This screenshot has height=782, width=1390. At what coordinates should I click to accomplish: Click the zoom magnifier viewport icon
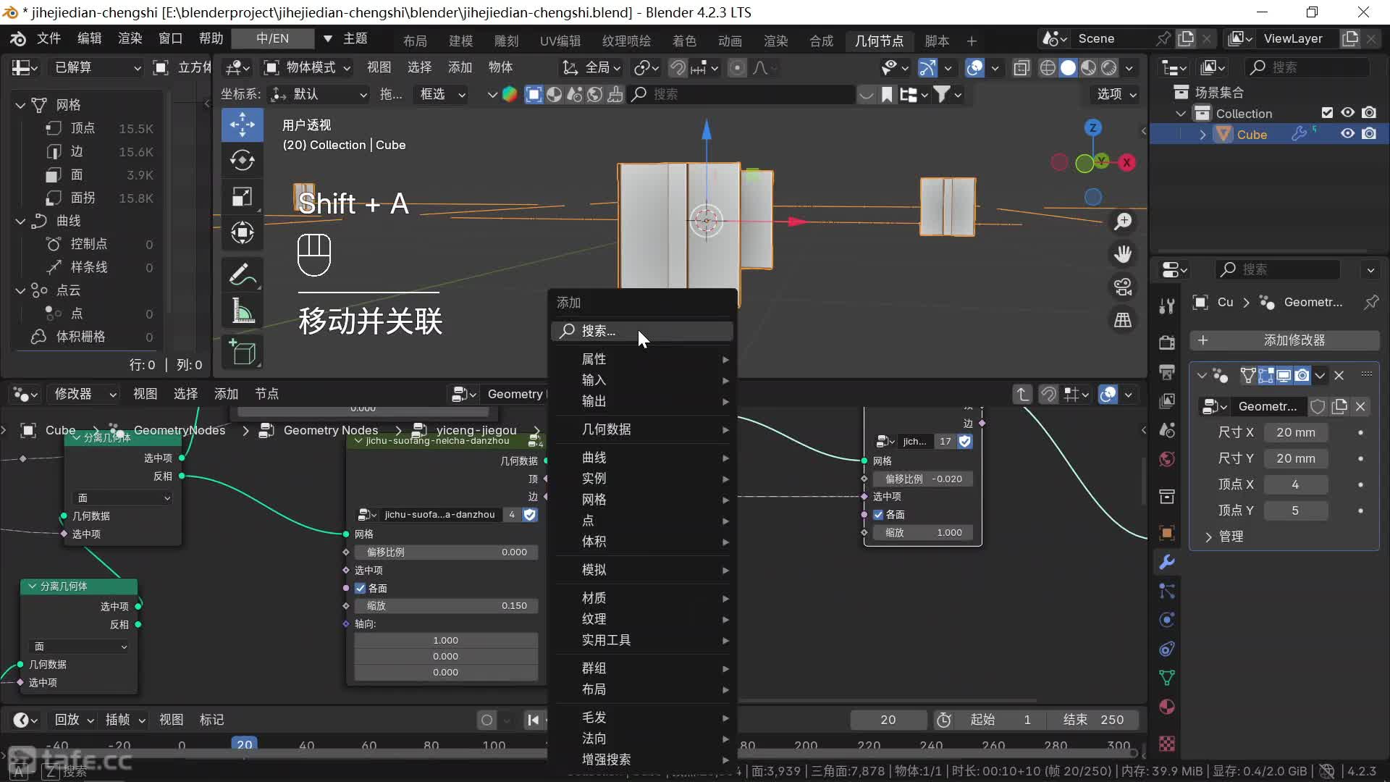(1123, 222)
